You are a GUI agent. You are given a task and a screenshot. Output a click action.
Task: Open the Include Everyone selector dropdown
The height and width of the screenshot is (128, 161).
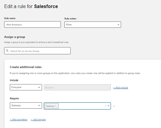click(x=26, y=87)
